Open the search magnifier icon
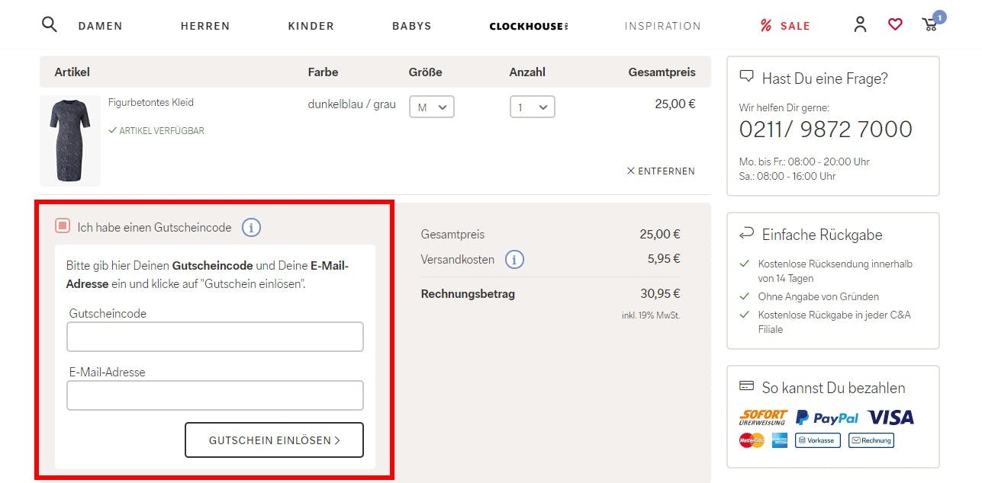The image size is (982, 483). [50, 24]
